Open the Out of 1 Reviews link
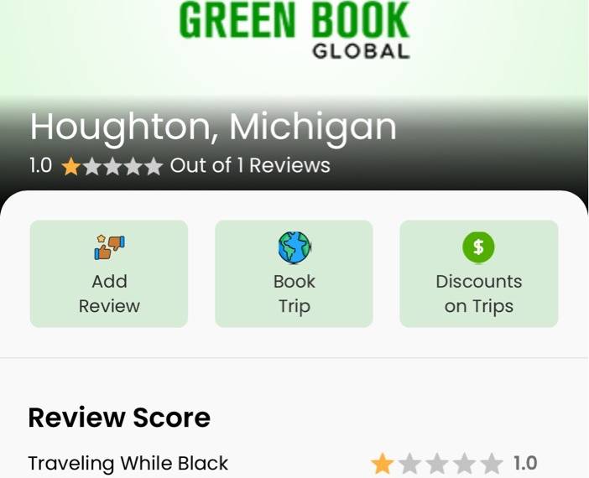Image resolution: width=589 pixels, height=478 pixels. (x=250, y=165)
